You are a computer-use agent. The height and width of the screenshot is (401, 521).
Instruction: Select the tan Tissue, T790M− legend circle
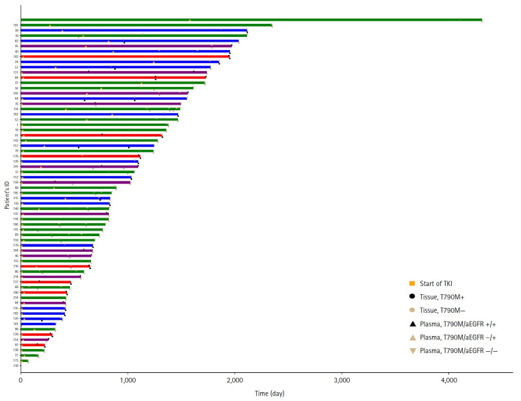point(411,309)
